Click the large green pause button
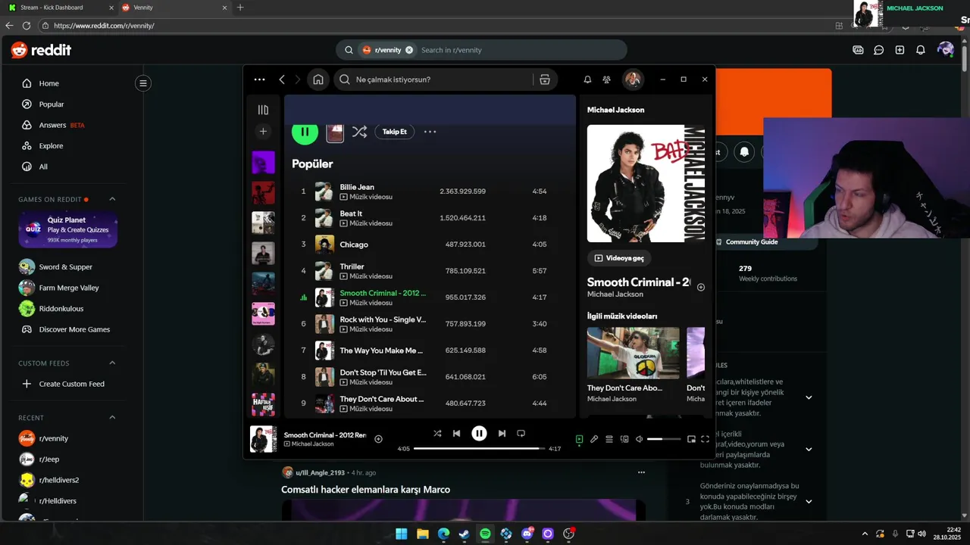This screenshot has width=970, height=545. click(x=305, y=132)
